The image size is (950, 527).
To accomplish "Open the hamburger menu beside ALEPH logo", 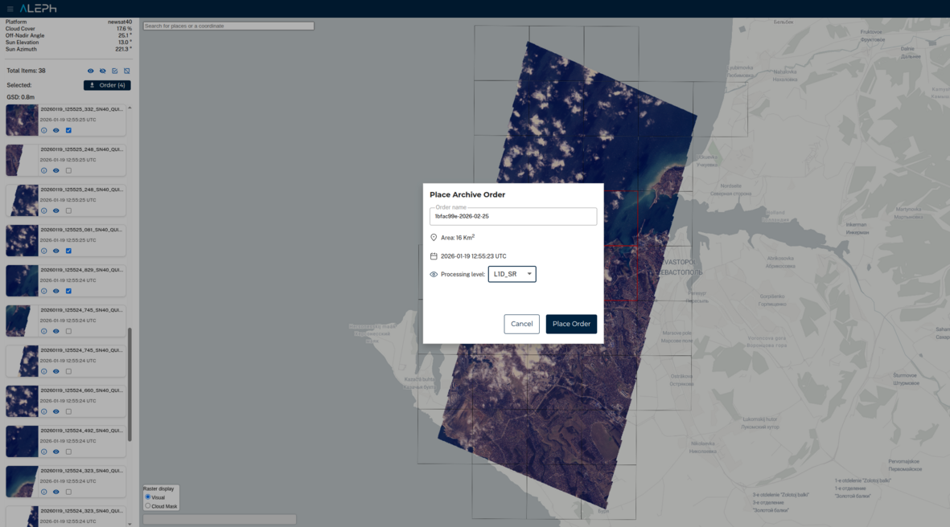I will pos(10,9).
